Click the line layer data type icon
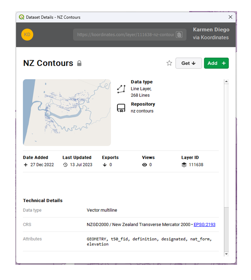 tap(121, 89)
